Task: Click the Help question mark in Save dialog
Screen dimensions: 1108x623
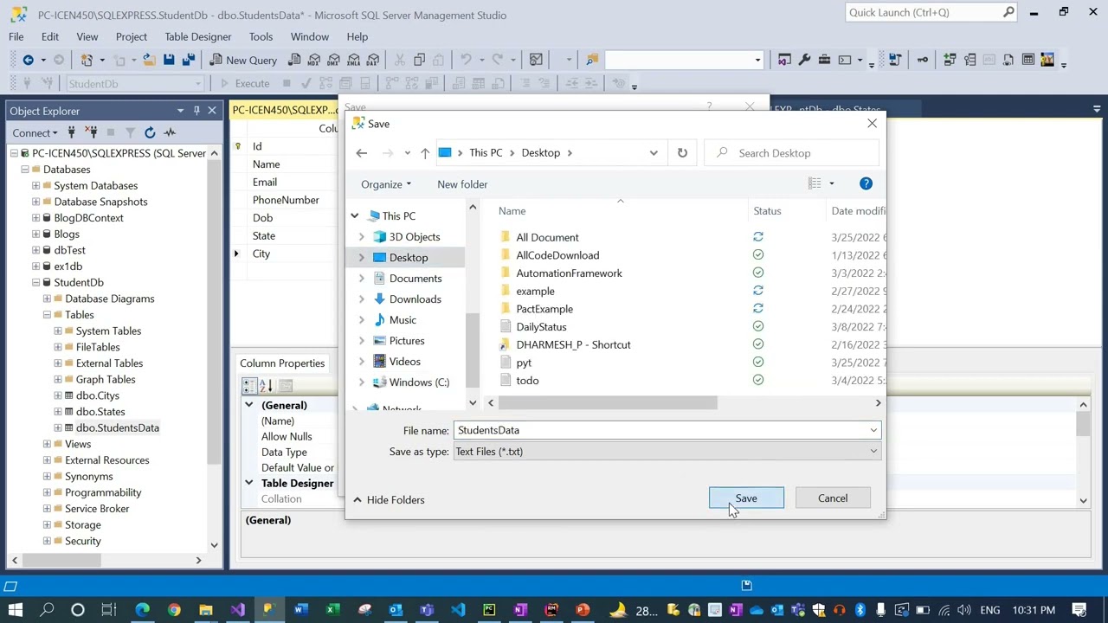Action: click(866, 183)
